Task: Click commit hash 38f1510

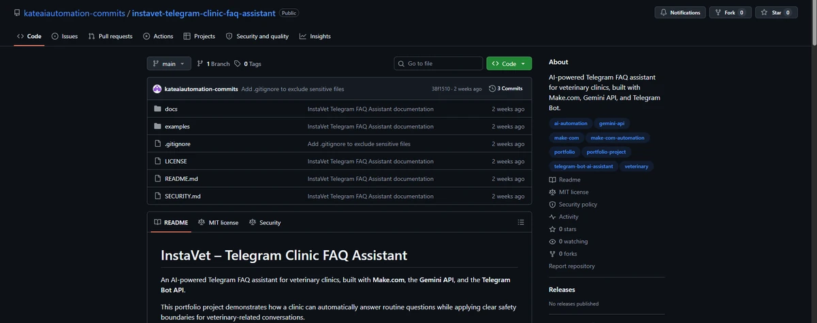Action: pos(441,88)
